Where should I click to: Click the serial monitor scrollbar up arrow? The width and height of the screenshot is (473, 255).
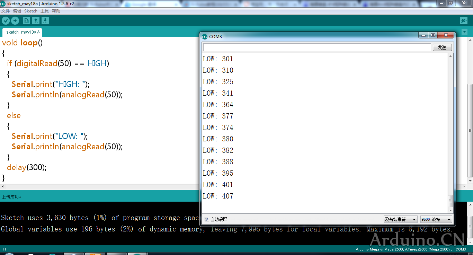450,56
